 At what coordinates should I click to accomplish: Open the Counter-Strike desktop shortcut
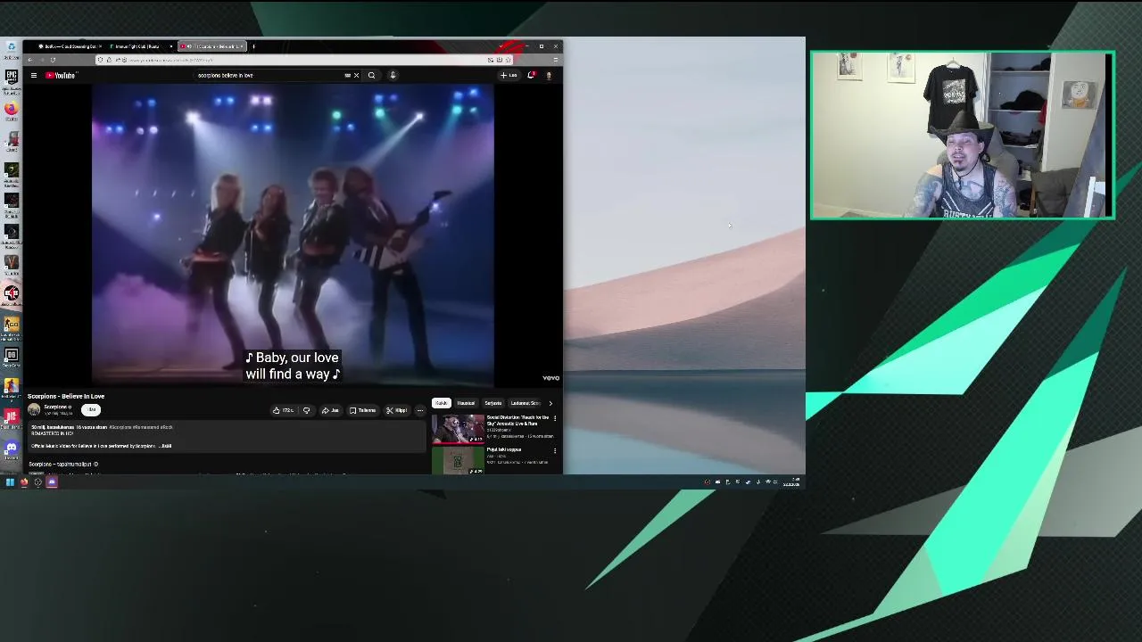tap(12, 326)
